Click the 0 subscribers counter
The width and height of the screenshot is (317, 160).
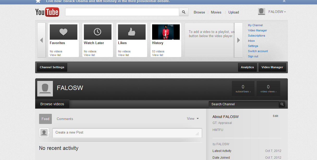click(243, 89)
